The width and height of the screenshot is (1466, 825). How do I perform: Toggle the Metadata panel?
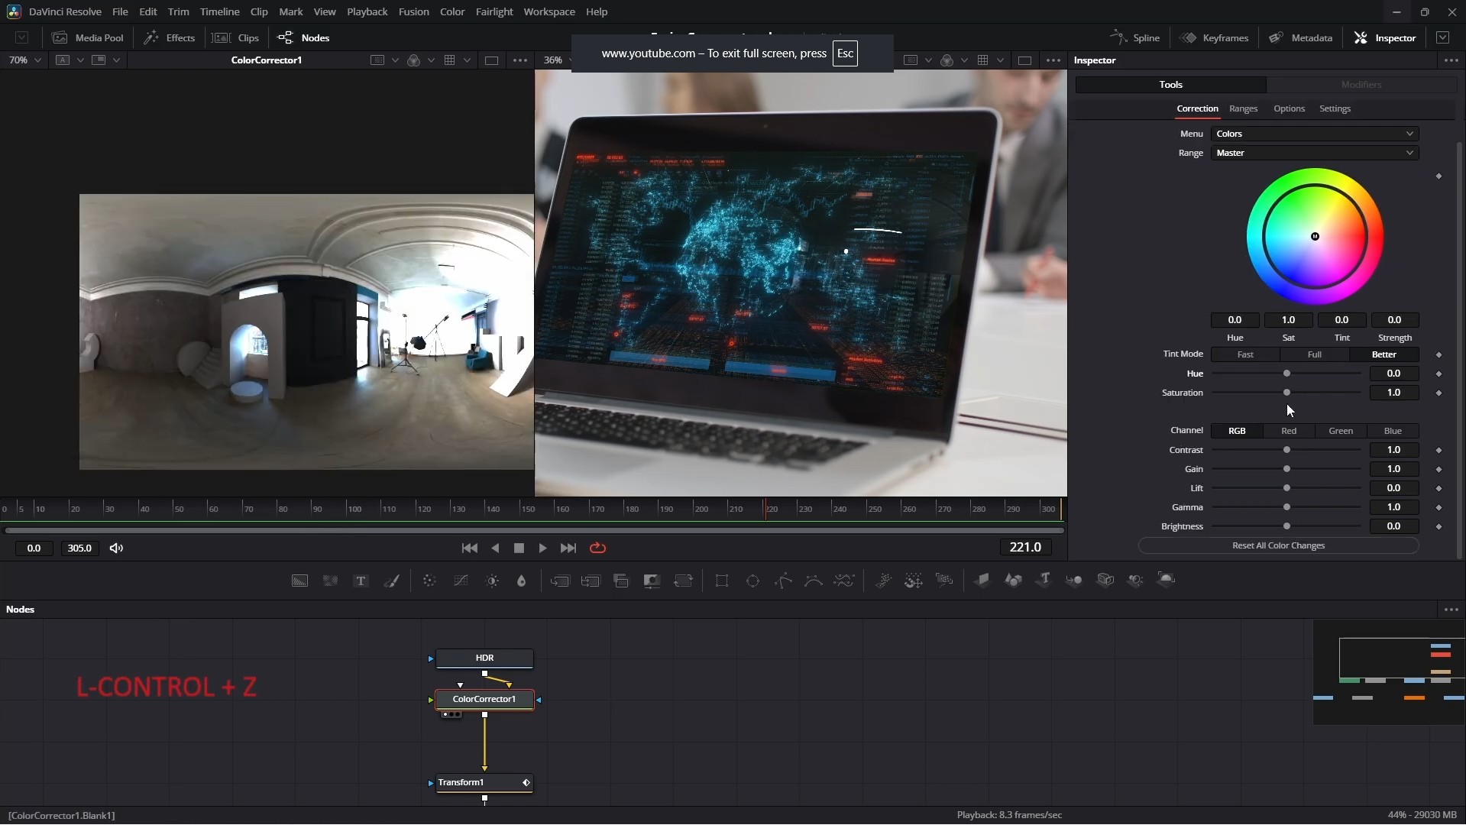[x=1300, y=37]
